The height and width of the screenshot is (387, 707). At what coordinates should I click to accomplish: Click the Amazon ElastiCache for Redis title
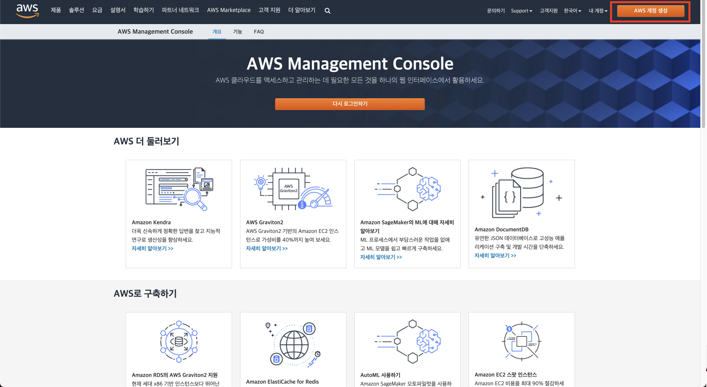[283, 382]
